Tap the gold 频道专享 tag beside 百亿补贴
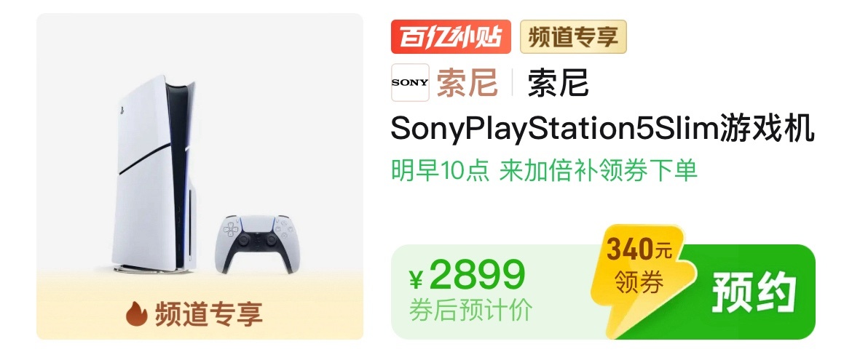852x352 pixels. tap(573, 37)
